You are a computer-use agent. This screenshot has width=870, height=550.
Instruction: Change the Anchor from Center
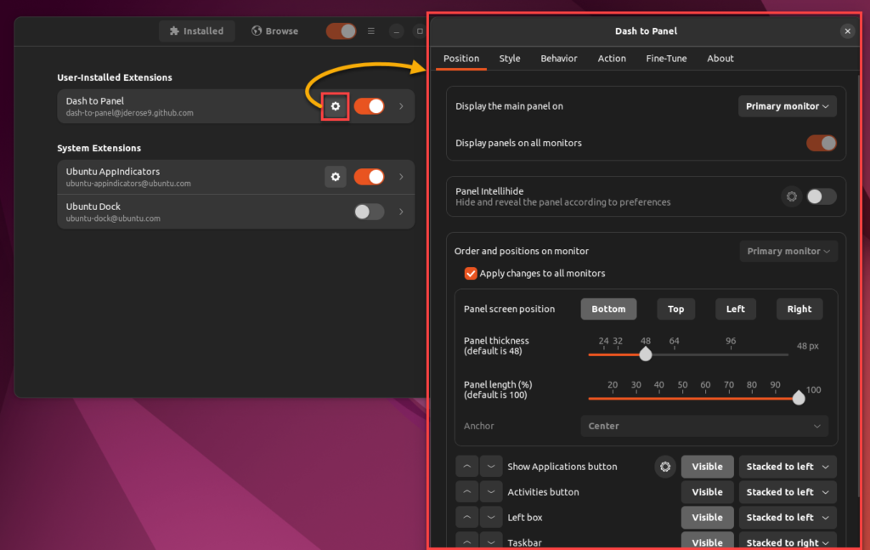704,426
